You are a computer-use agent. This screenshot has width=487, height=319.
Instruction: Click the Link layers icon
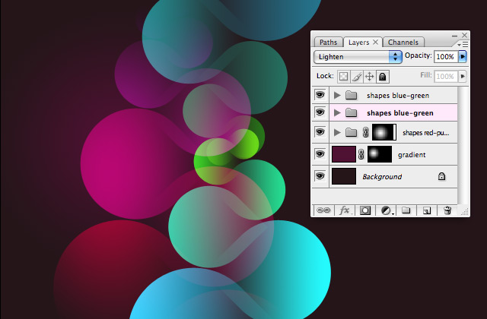pyautogui.click(x=323, y=210)
